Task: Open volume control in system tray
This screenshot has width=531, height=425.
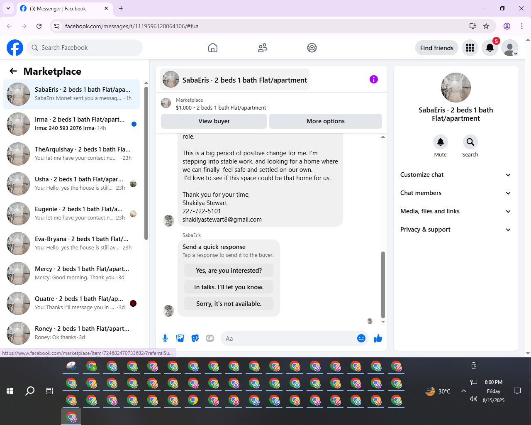Action: [474, 399]
